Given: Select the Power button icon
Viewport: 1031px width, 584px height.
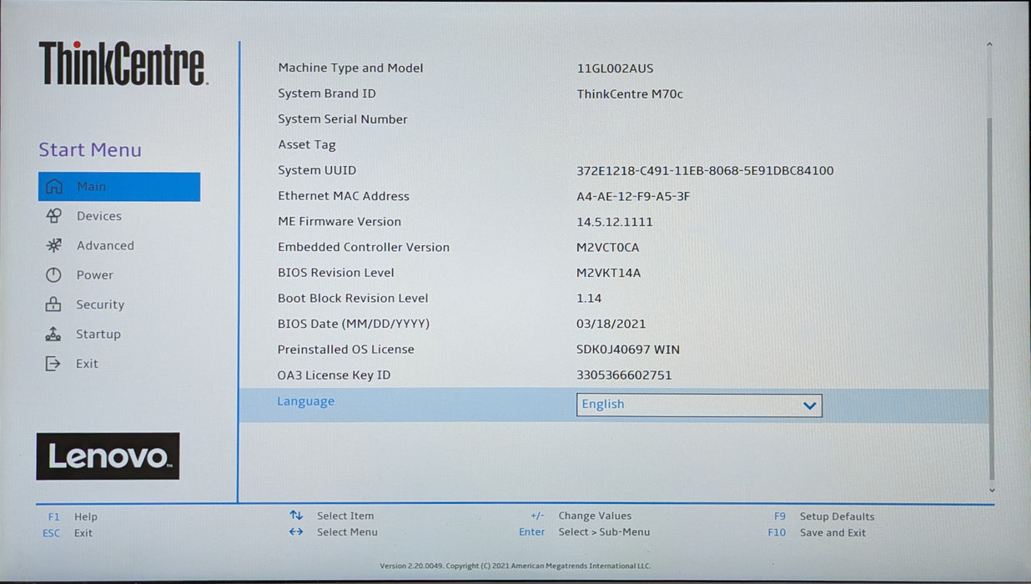Looking at the screenshot, I should 53,275.
